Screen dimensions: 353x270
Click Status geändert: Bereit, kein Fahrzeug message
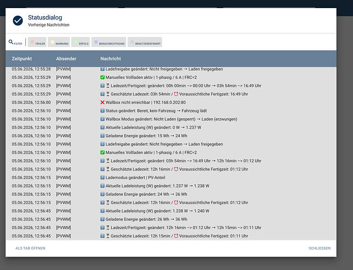[x=156, y=111]
